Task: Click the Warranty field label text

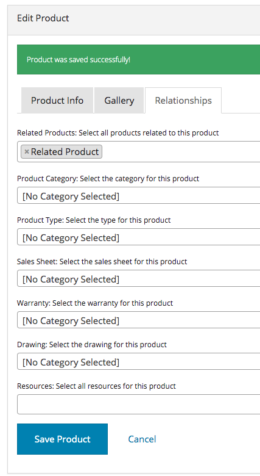Action: pos(95,303)
